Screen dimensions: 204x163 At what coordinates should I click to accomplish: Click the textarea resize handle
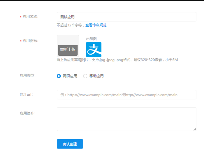point(195,129)
